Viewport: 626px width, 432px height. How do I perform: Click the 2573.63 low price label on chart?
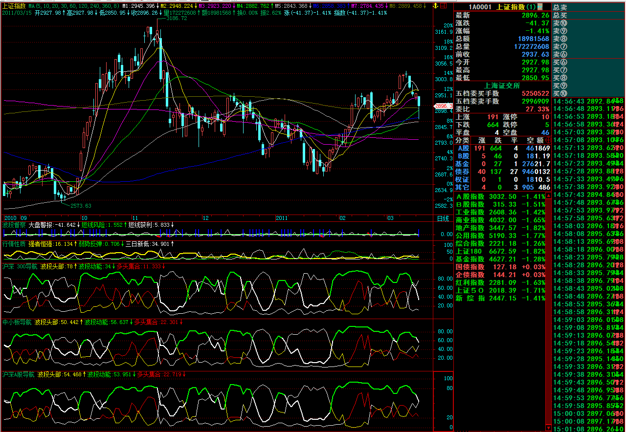point(81,206)
